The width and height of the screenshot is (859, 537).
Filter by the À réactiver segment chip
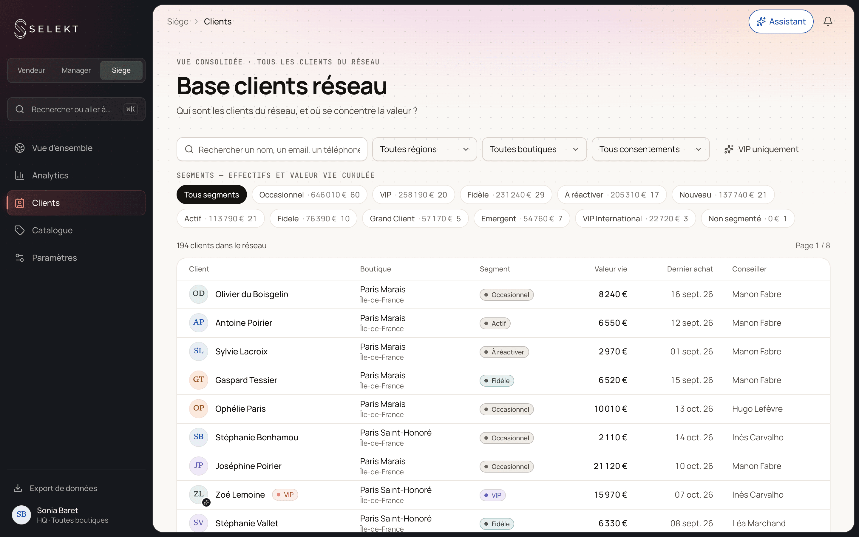[612, 195]
